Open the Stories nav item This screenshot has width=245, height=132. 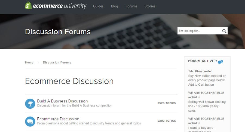point(150,6)
